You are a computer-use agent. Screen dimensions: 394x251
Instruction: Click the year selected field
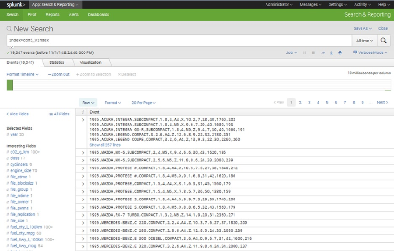click(14, 134)
